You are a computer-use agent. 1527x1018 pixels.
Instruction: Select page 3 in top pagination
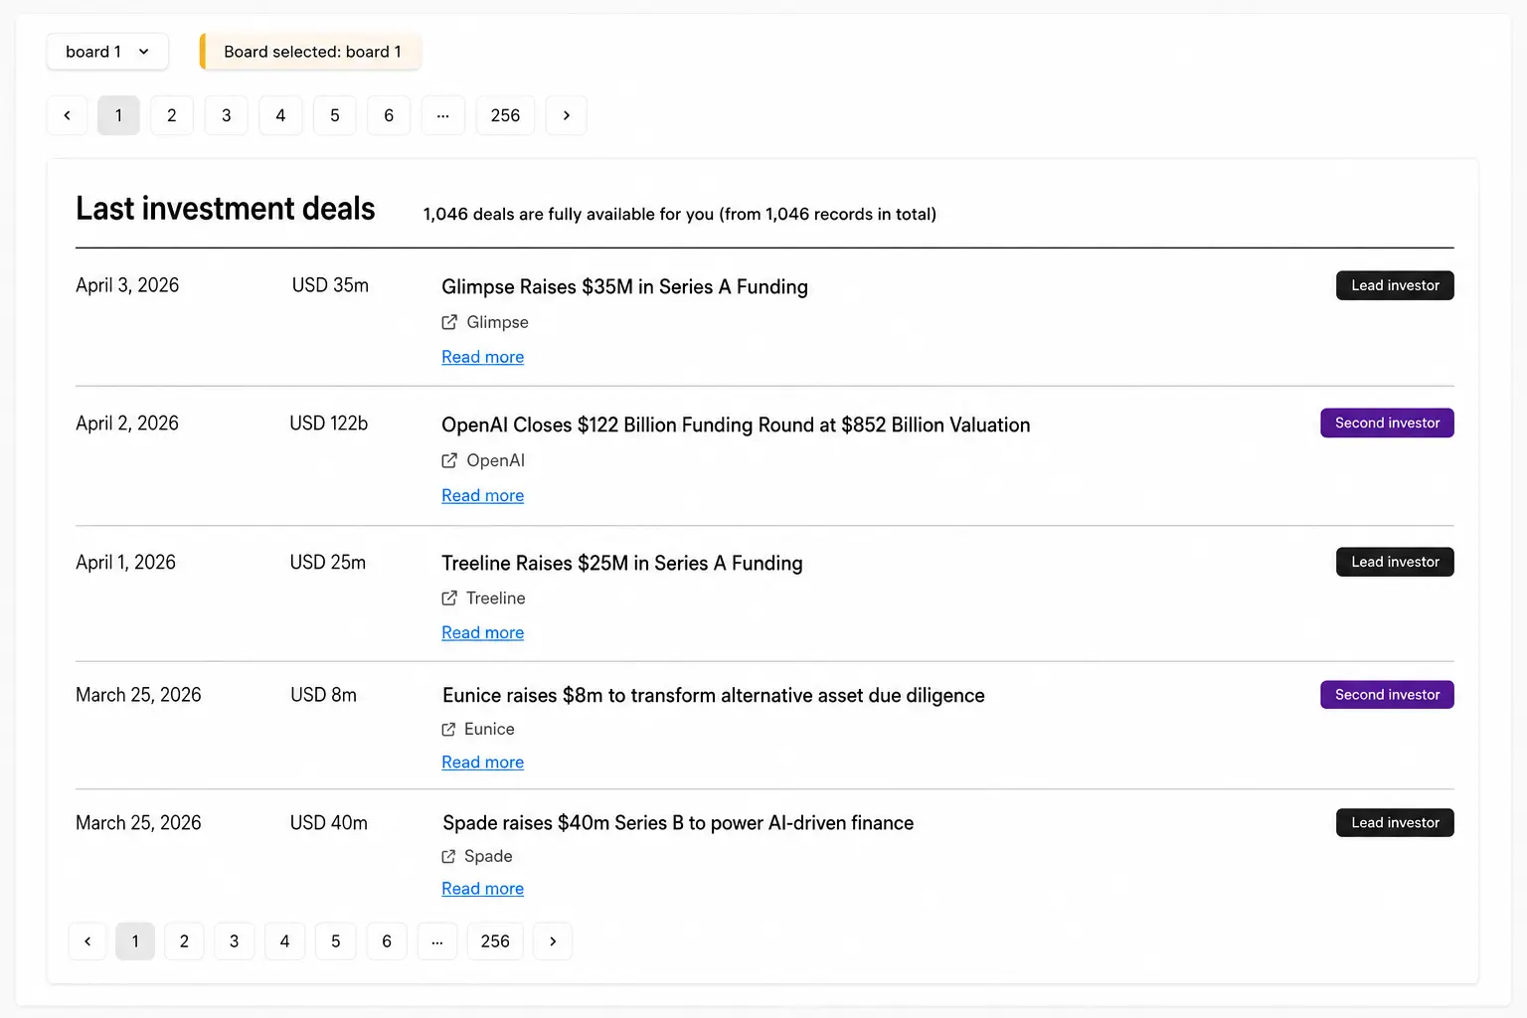(x=226, y=115)
